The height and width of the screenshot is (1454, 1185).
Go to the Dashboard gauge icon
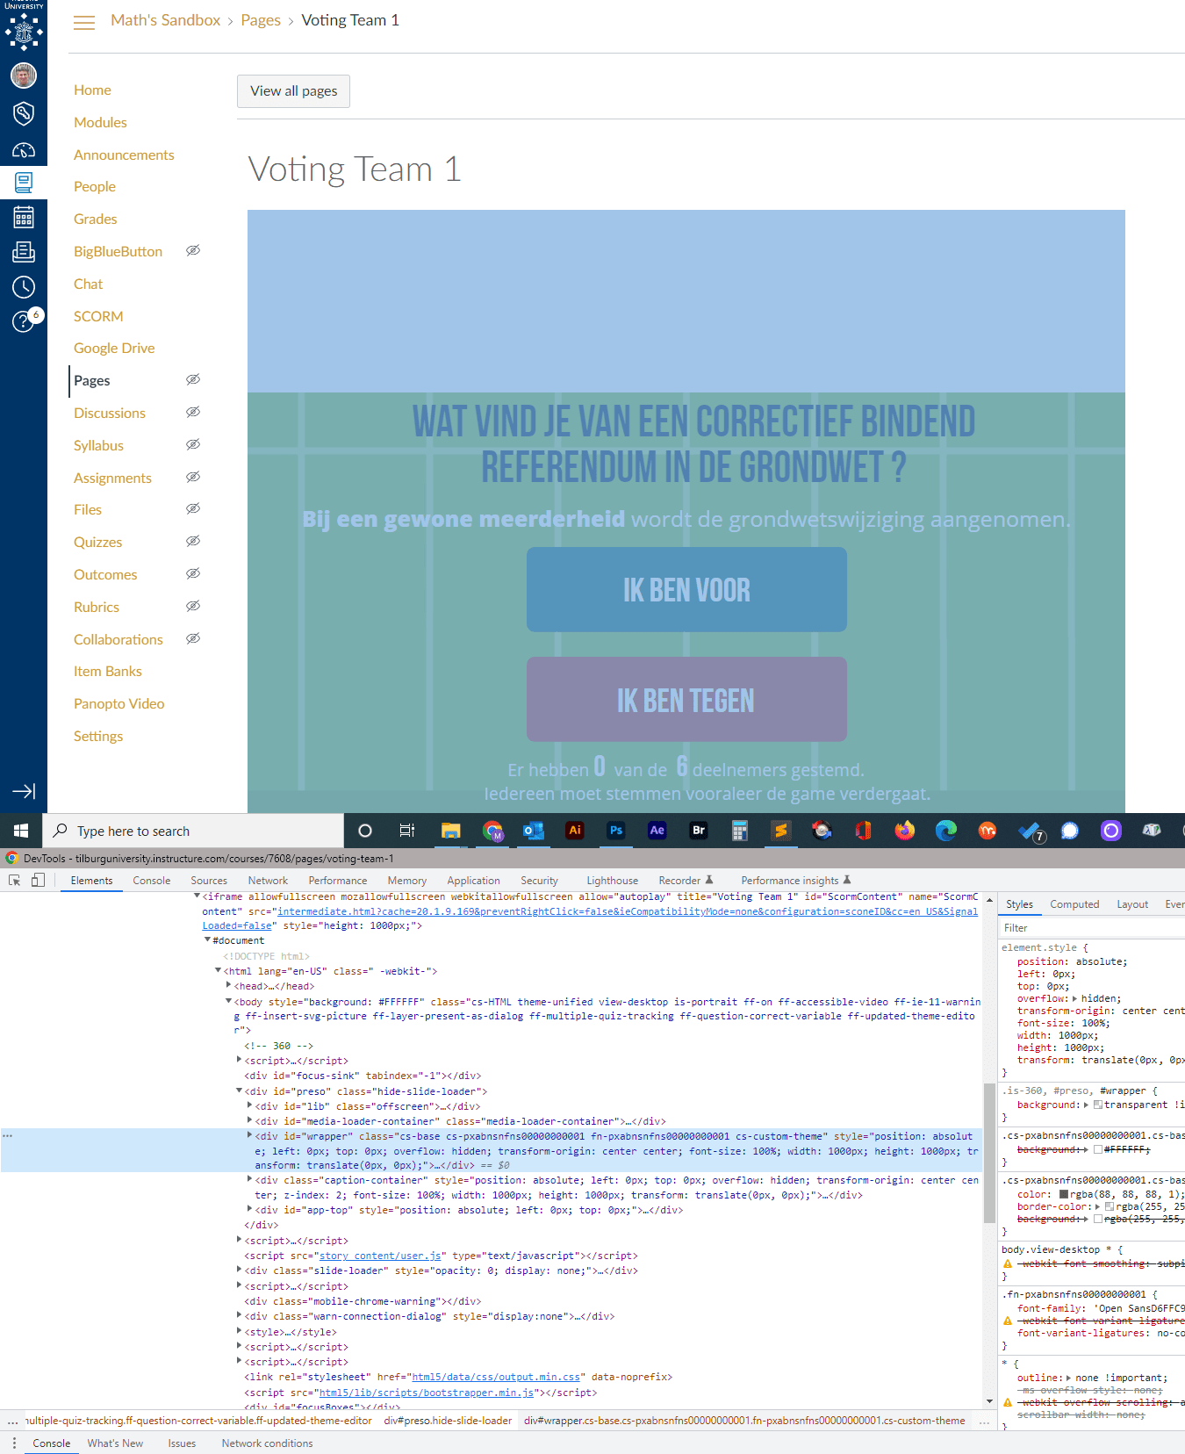coord(24,150)
